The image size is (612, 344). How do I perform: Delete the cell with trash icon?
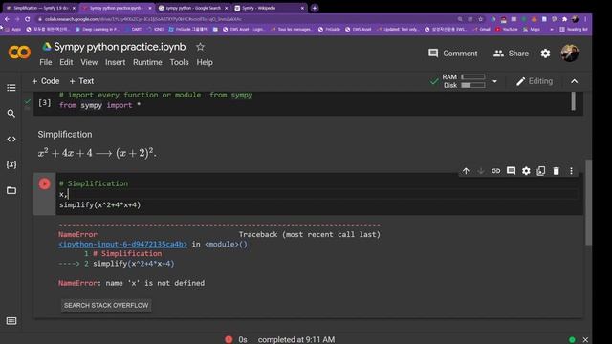click(x=557, y=171)
